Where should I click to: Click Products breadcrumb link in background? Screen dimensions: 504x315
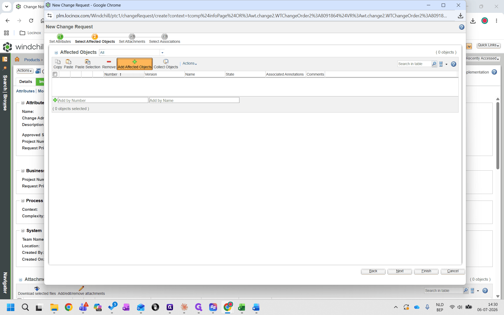pos(32,60)
